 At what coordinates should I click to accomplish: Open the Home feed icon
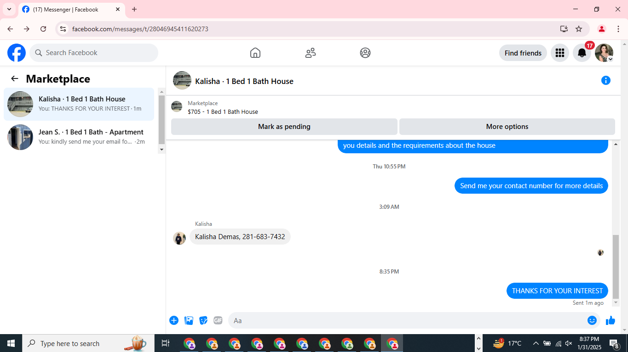click(x=255, y=53)
